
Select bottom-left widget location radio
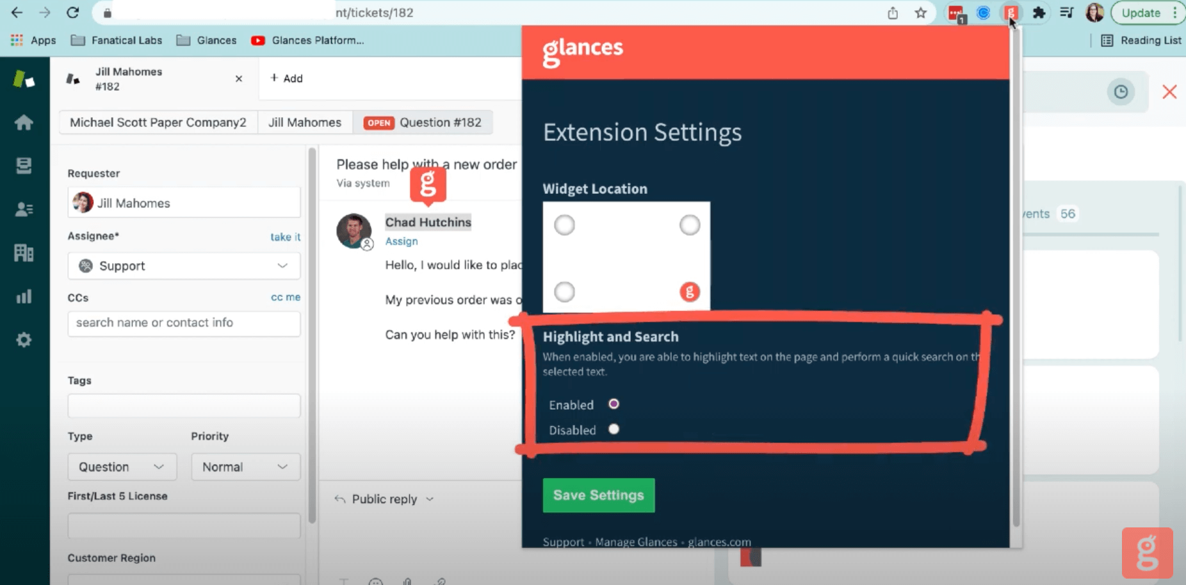(x=564, y=292)
